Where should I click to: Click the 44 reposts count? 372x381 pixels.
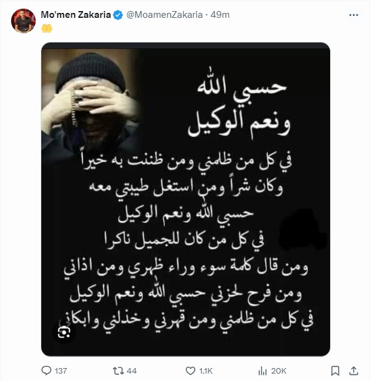click(x=132, y=371)
